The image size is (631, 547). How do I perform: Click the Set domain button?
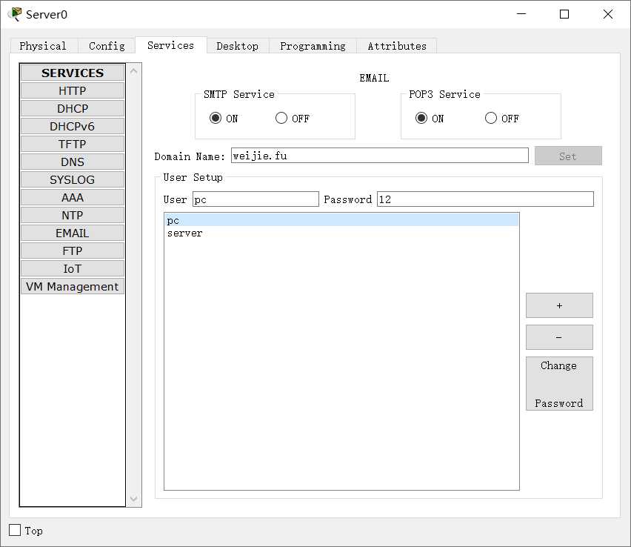(568, 156)
